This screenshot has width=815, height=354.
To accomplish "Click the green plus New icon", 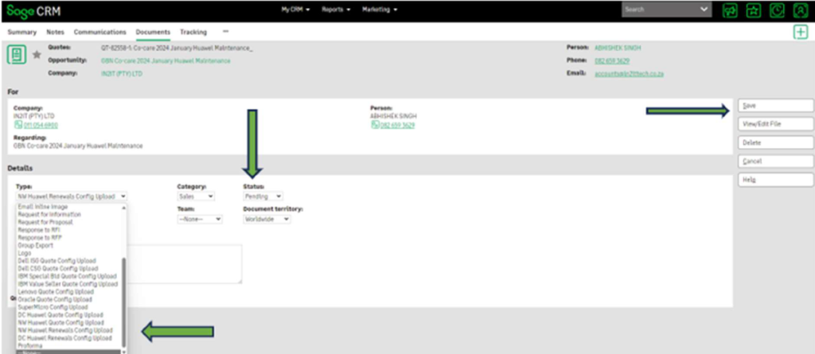I will coord(800,32).
